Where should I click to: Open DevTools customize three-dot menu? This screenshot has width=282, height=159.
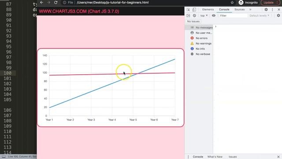pos(272,10)
